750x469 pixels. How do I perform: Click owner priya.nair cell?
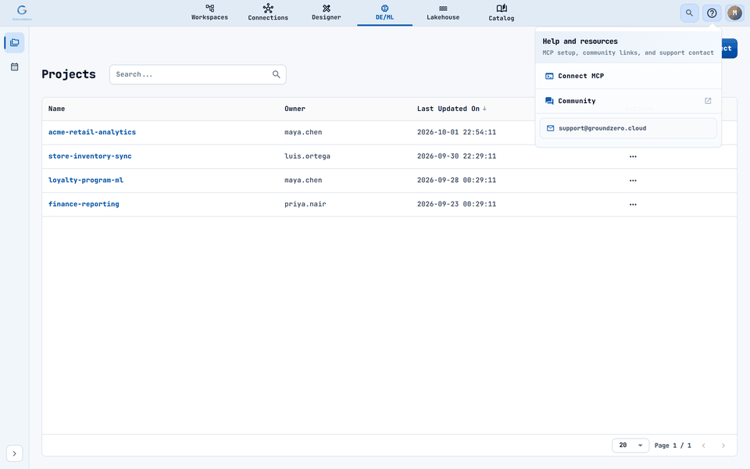(305, 204)
